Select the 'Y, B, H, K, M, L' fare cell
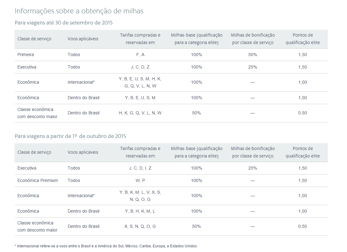The height and width of the screenshot is (252, 347). click(x=140, y=211)
